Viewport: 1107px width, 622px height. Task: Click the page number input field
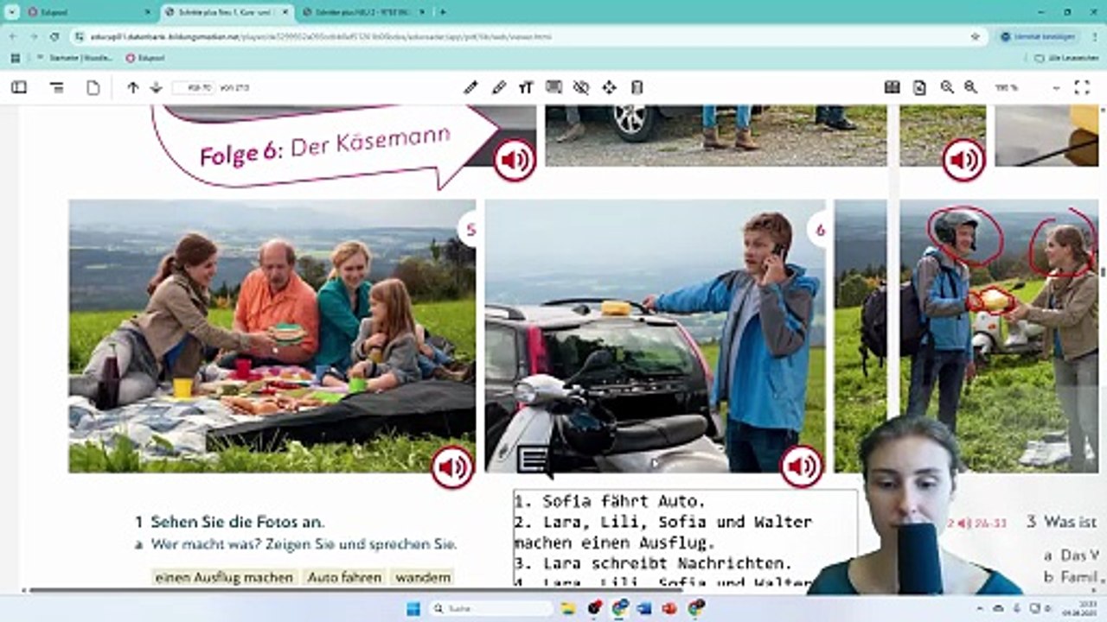[x=194, y=87]
